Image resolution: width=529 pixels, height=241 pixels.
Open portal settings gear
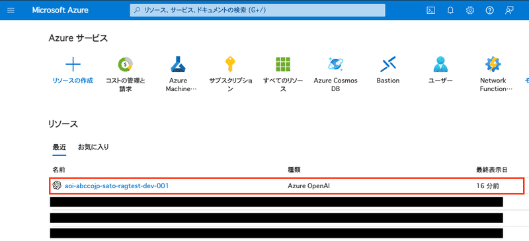pos(470,11)
